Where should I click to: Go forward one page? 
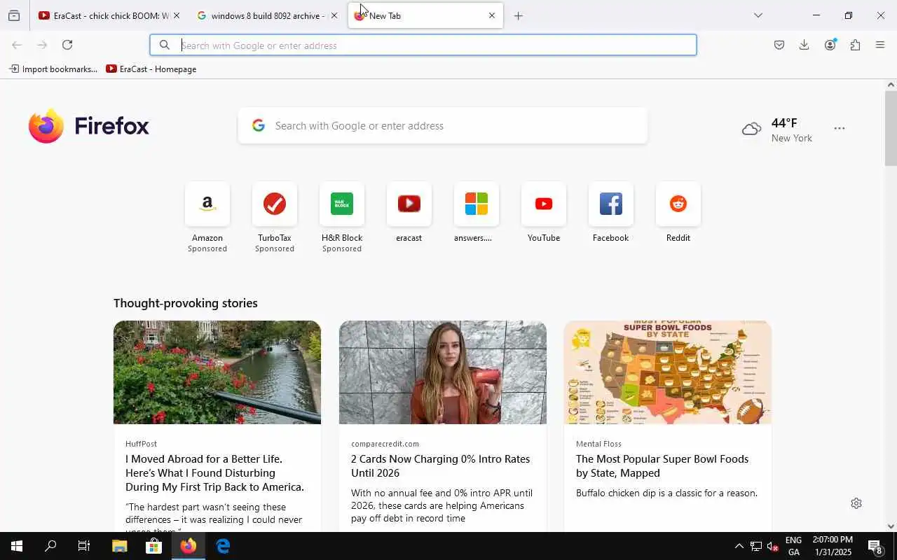(42, 45)
